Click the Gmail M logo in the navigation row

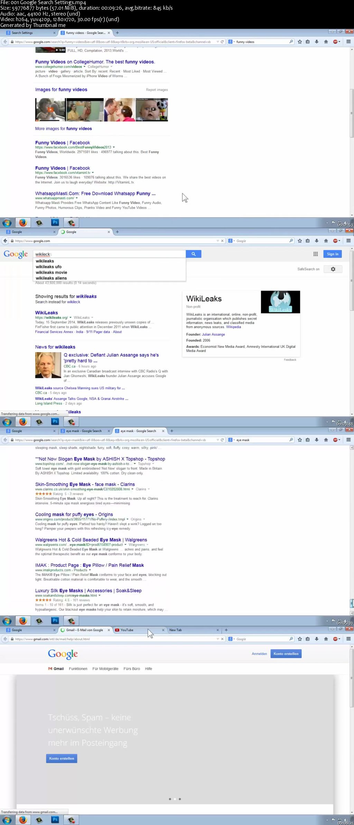50,669
